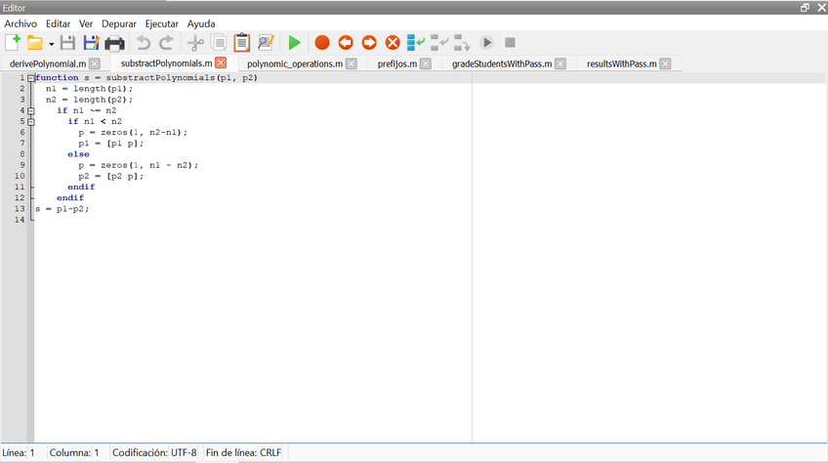Create a new script file
The width and height of the screenshot is (828, 463).
coord(13,43)
